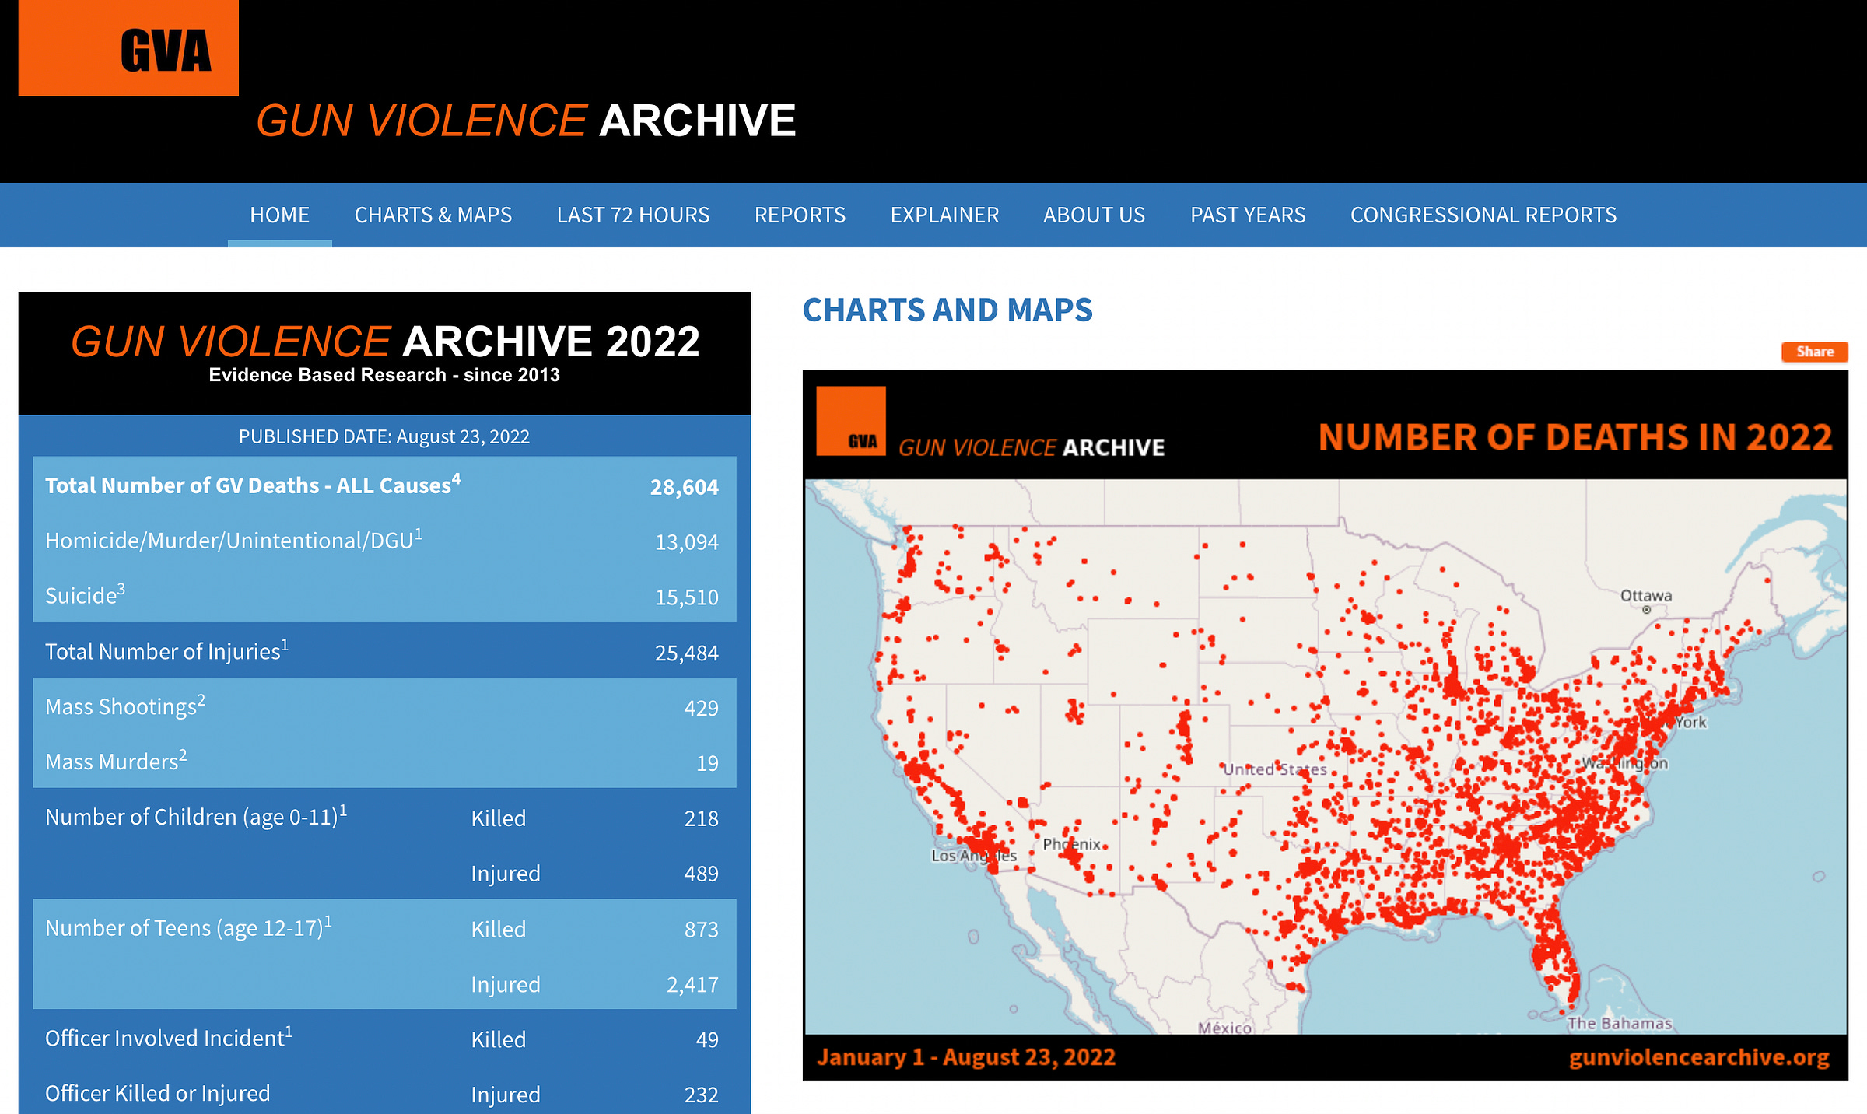Viewport: 1867px width, 1114px height.
Task: Click the CHARTS AND MAPS heading
Action: click(x=948, y=310)
